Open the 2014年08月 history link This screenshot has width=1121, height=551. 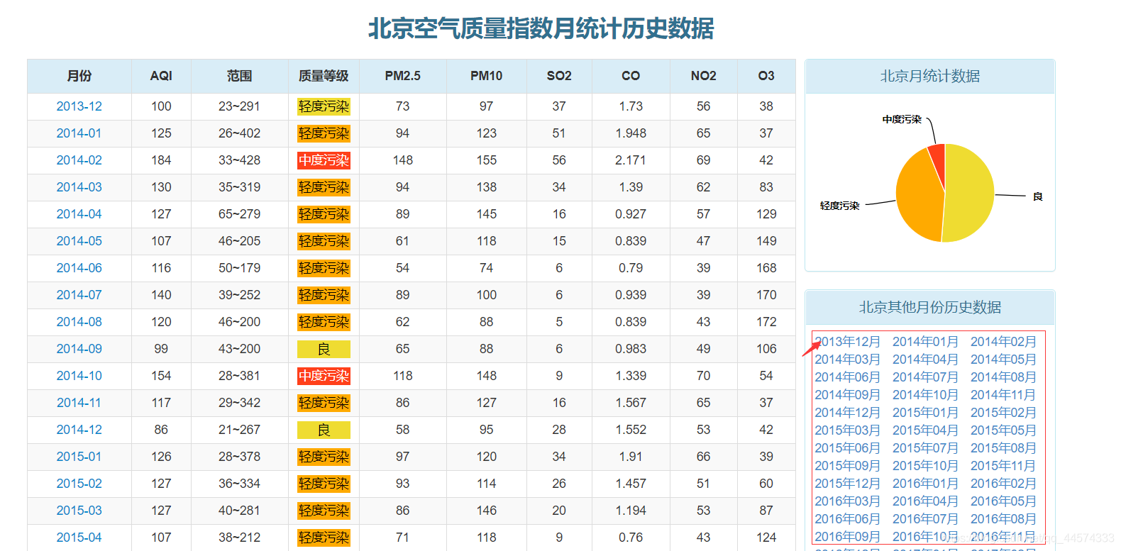[1003, 377]
